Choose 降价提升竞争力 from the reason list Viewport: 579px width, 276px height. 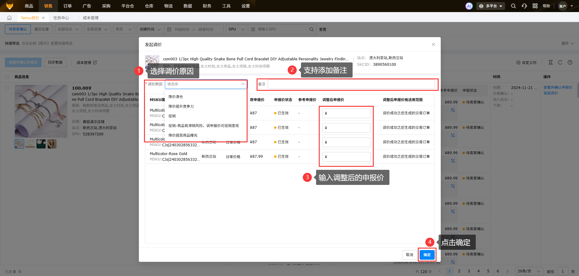[x=181, y=106]
